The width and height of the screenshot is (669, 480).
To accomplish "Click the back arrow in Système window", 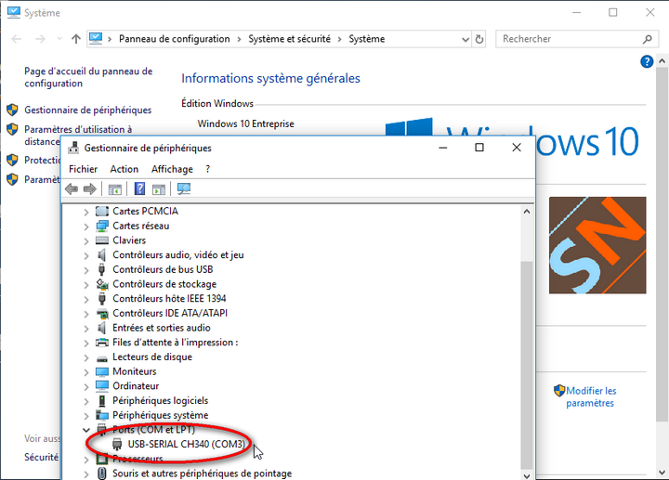I will (x=16, y=39).
